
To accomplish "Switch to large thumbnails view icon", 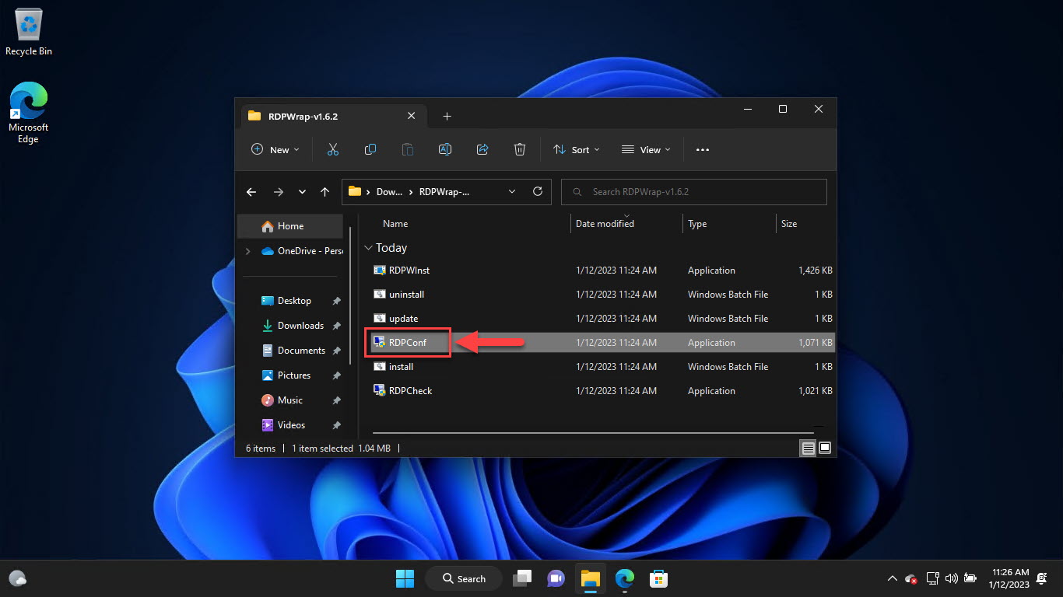I will pos(825,448).
